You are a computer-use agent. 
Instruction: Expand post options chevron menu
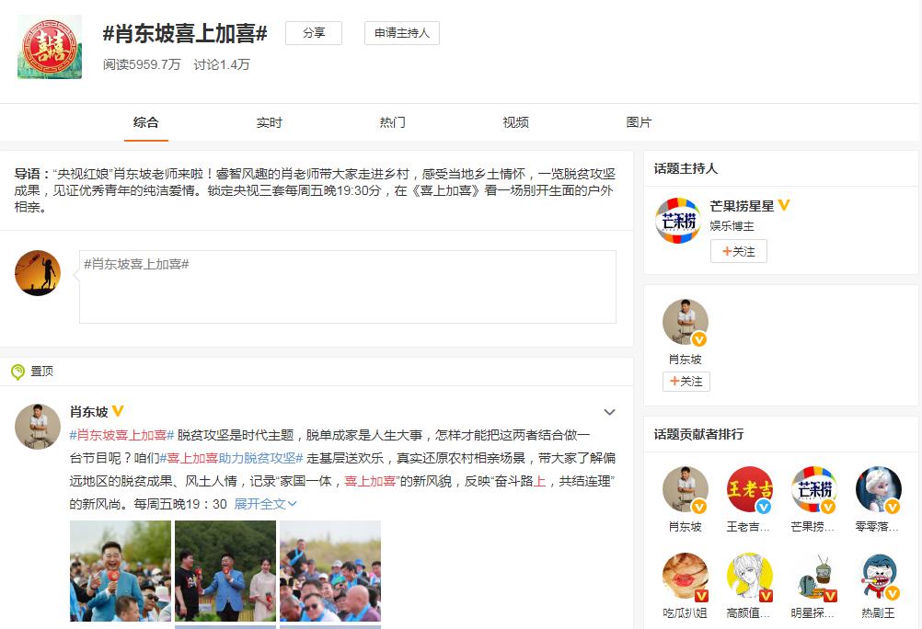[x=609, y=412]
